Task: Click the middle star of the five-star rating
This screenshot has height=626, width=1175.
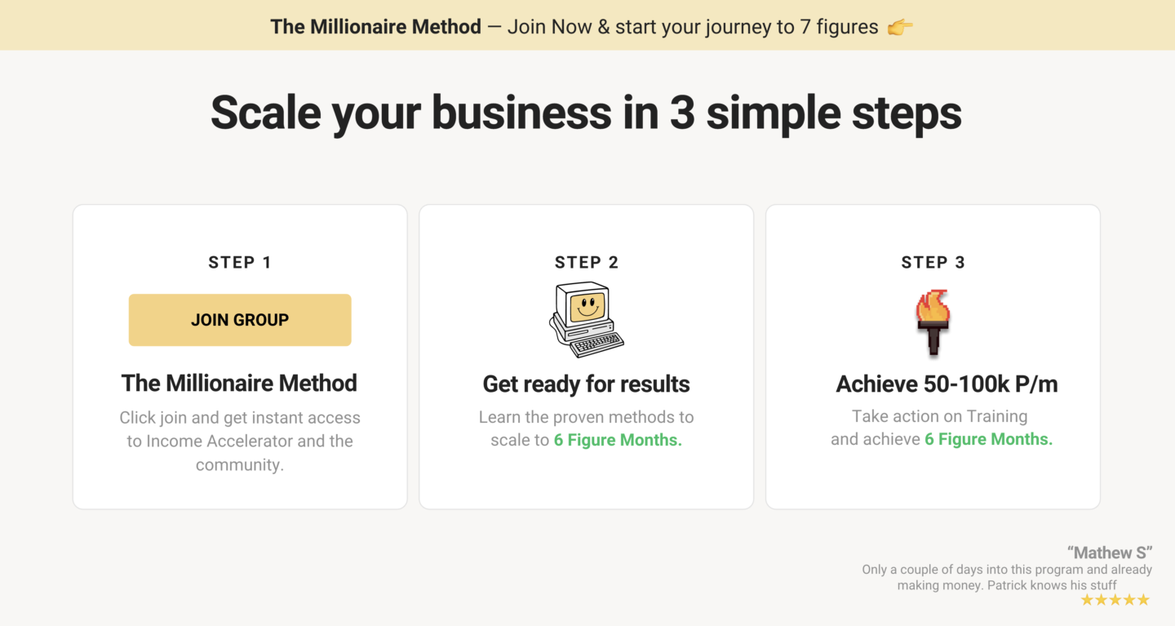Action: (x=1115, y=599)
